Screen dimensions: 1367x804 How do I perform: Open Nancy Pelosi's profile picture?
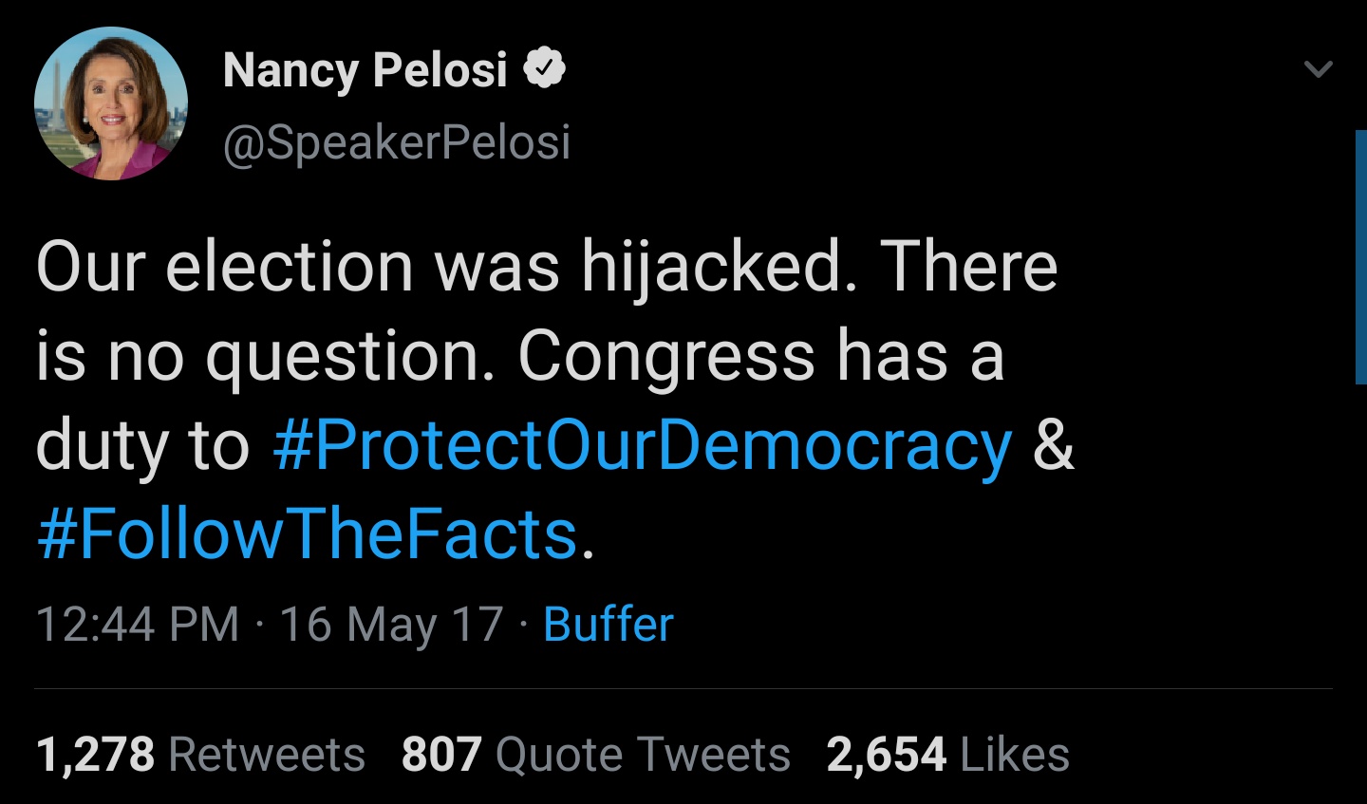(x=111, y=103)
